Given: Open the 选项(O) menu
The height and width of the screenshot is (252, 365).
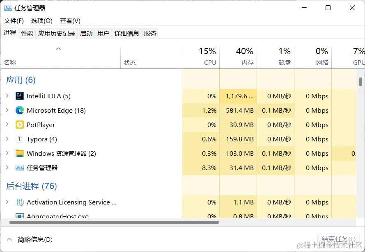Looking at the screenshot, I should tap(41, 21).
